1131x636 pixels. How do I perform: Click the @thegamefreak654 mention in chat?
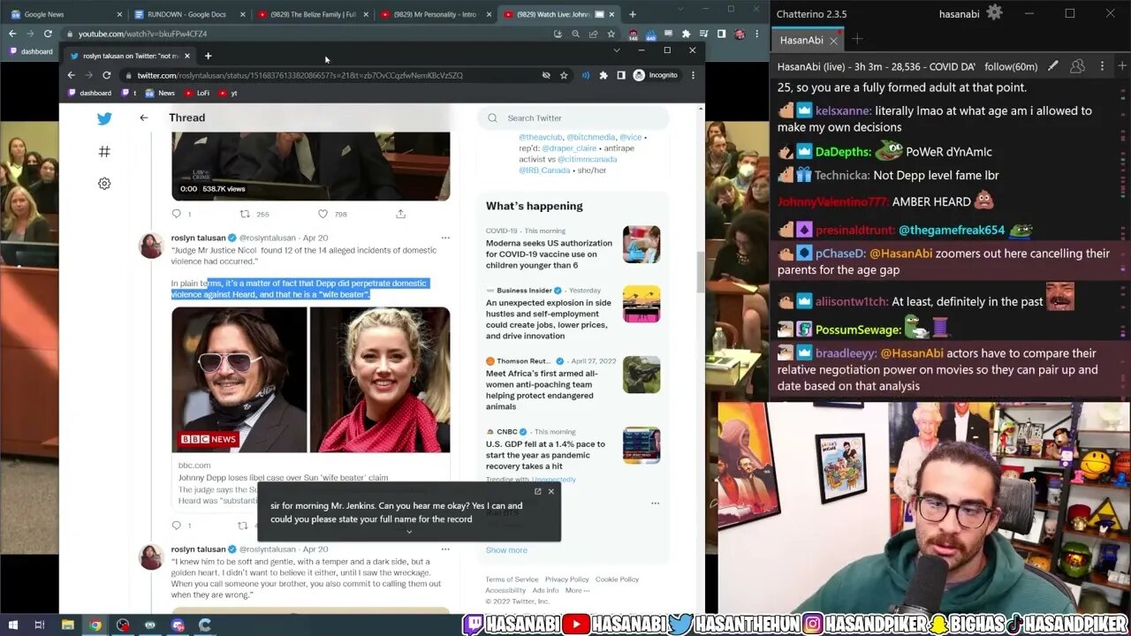click(x=952, y=230)
